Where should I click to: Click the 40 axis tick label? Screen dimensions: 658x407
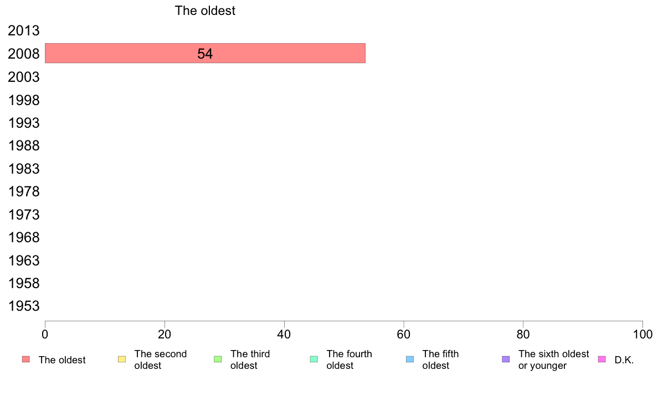click(284, 334)
